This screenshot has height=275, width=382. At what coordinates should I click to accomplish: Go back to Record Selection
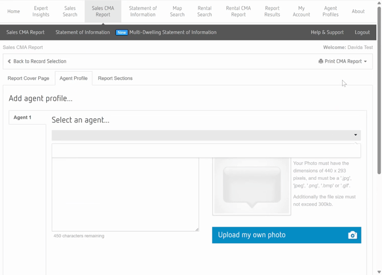point(39,61)
